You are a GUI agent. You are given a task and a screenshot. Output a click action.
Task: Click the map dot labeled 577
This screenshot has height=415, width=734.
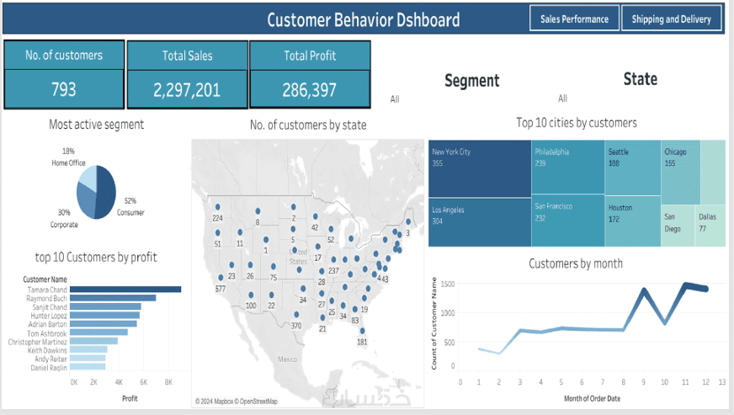point(221,278)
